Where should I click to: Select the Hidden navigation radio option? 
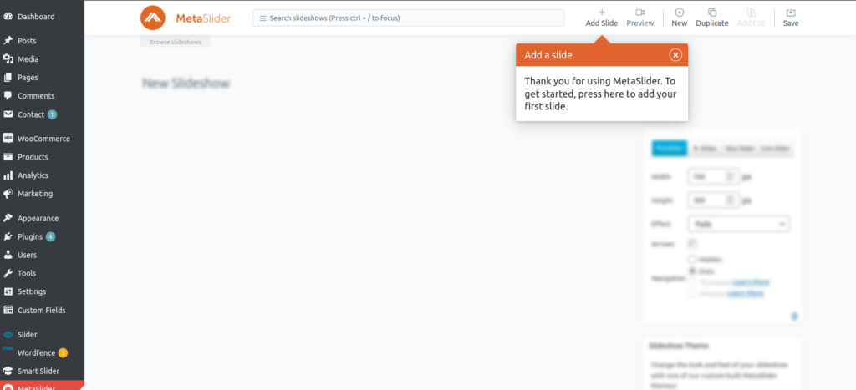(692, 260)
